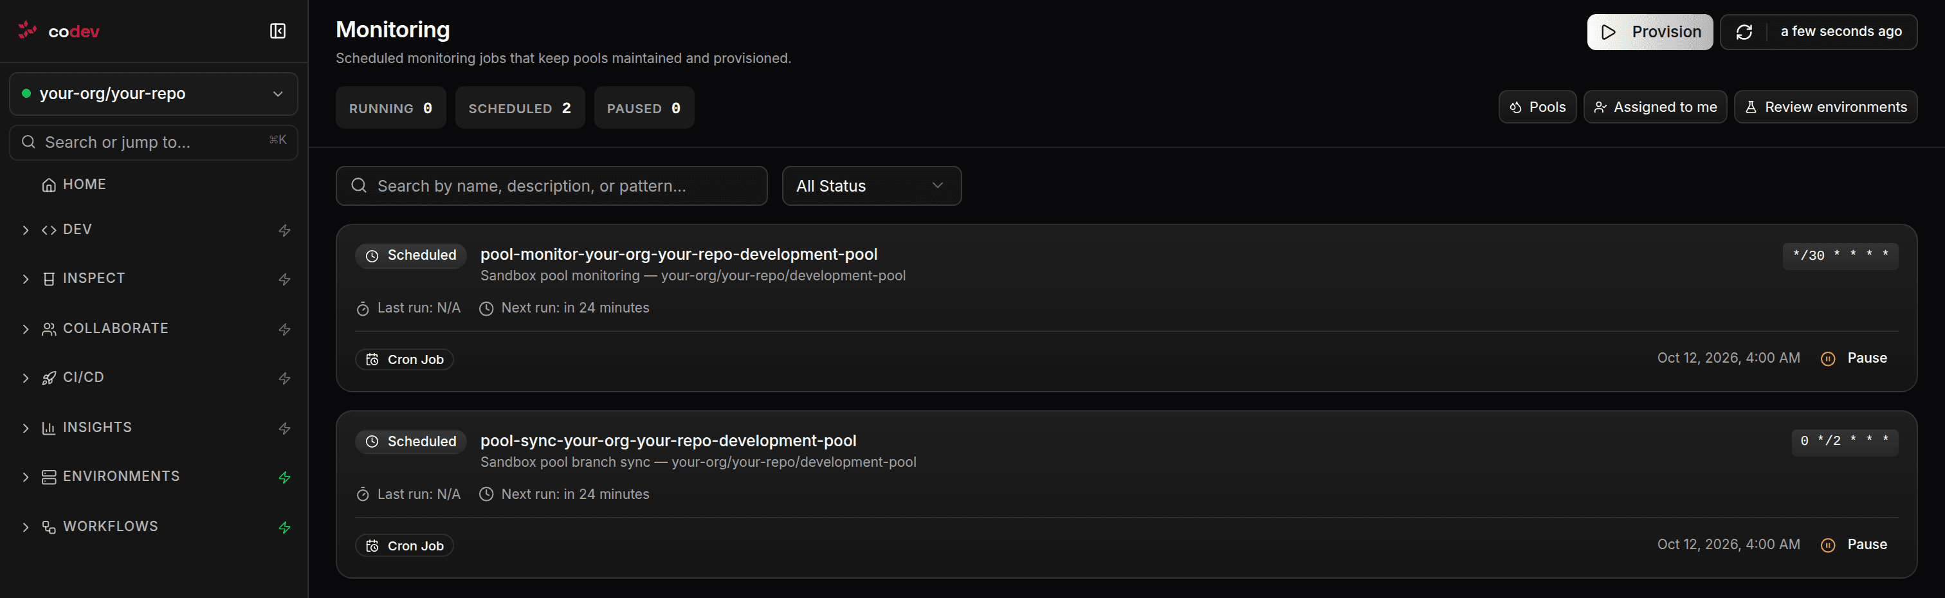Expand the INSIGHTS section chevron

coord(26,428)
